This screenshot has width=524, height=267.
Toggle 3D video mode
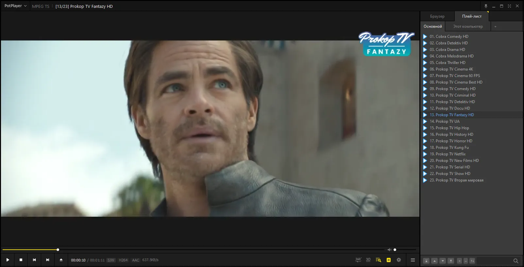pyautogui.click(x=368, y=260)
